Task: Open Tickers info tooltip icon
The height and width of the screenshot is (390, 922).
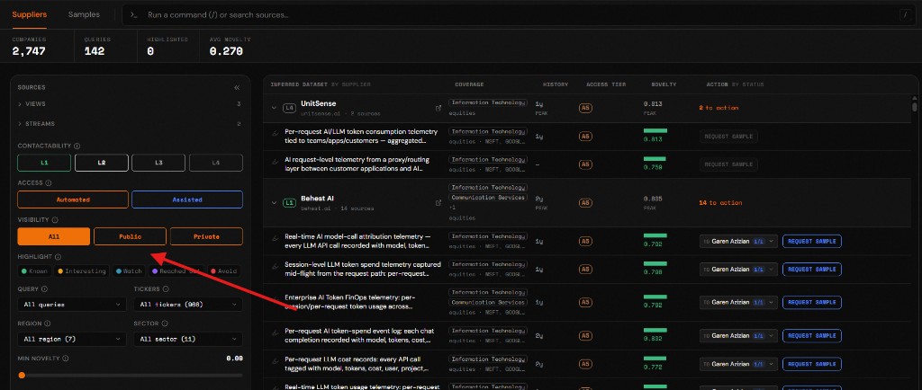Action: click(166, 289)
